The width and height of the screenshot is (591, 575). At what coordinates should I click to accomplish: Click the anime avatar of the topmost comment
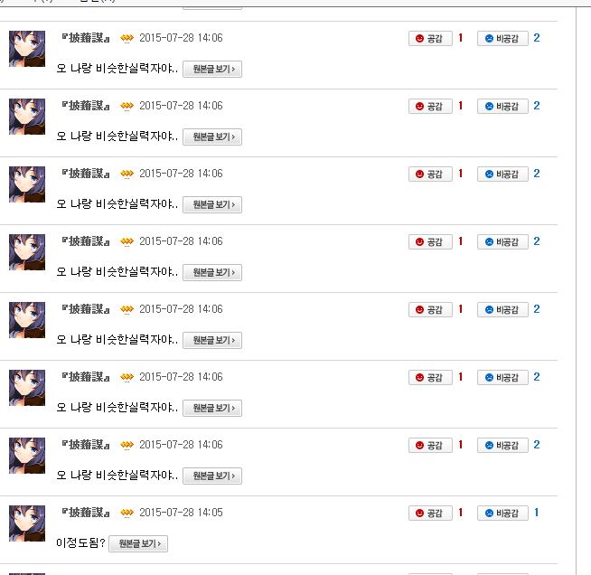point(27,49)
